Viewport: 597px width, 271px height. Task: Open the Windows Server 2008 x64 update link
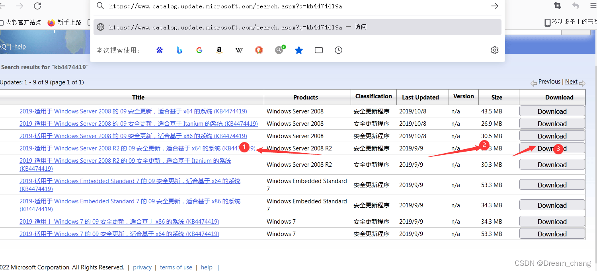[133, 111]
